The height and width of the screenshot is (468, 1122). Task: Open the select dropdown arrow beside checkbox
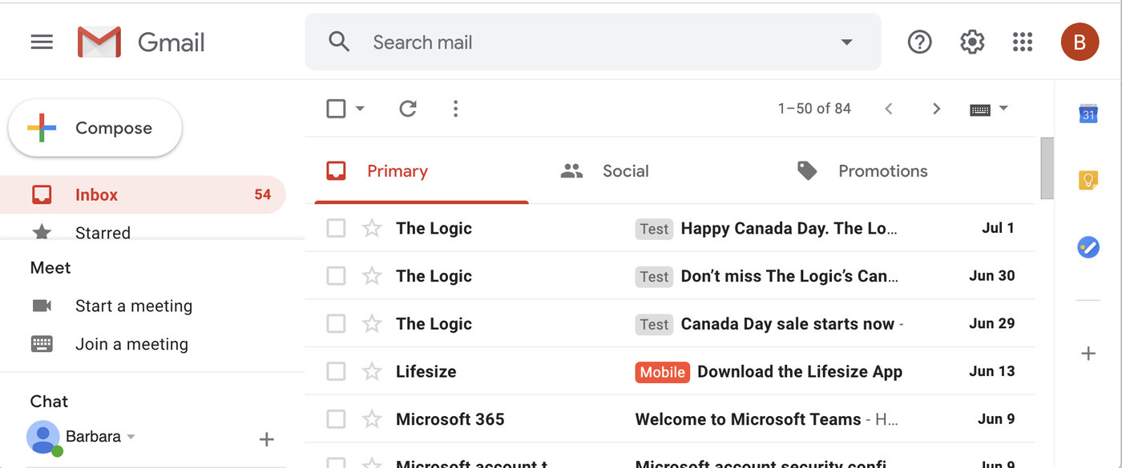(x=360, y=108)
